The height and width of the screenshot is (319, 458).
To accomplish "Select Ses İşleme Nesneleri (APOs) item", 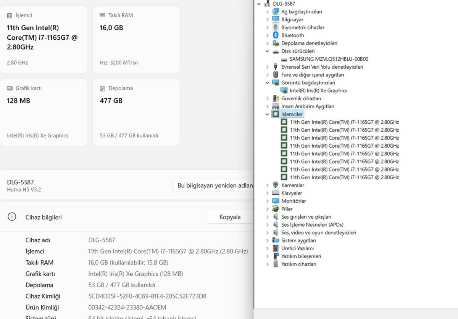I will [x=312, y=225].
